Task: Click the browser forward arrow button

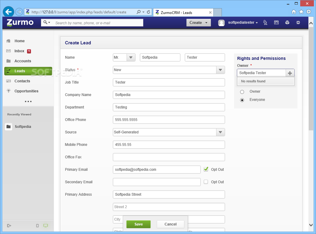Action: point(19,12)
